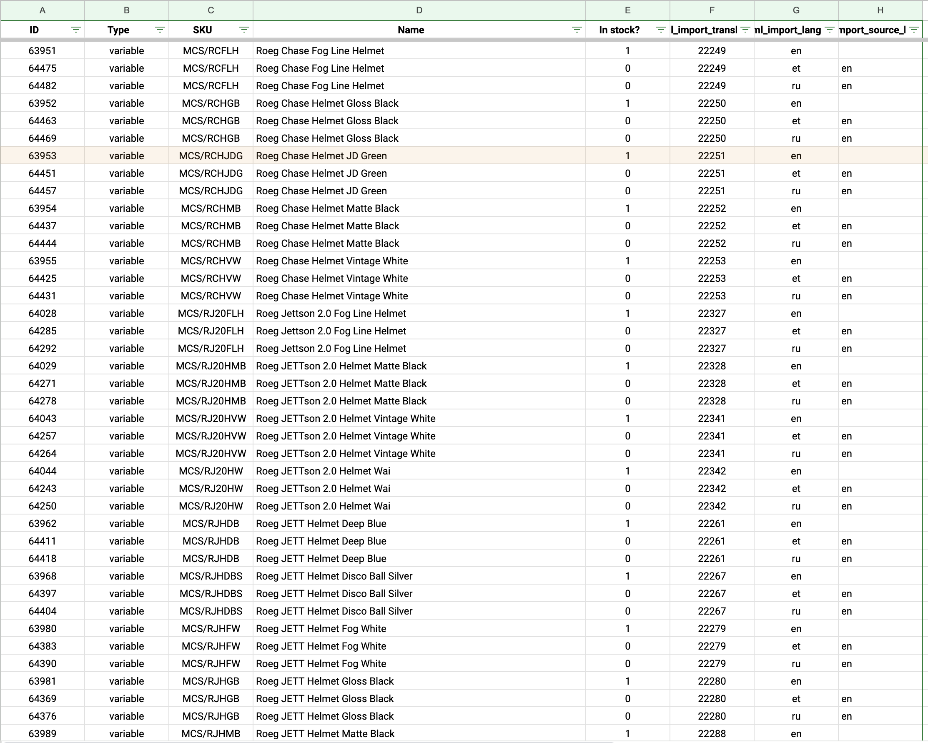This screenshot has height=743, width=928.
Task: Select column G header
Action: [x=796, y=10]
